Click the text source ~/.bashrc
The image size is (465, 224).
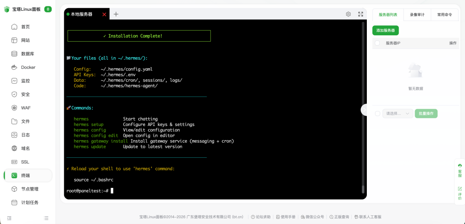[x=93, y=180]
